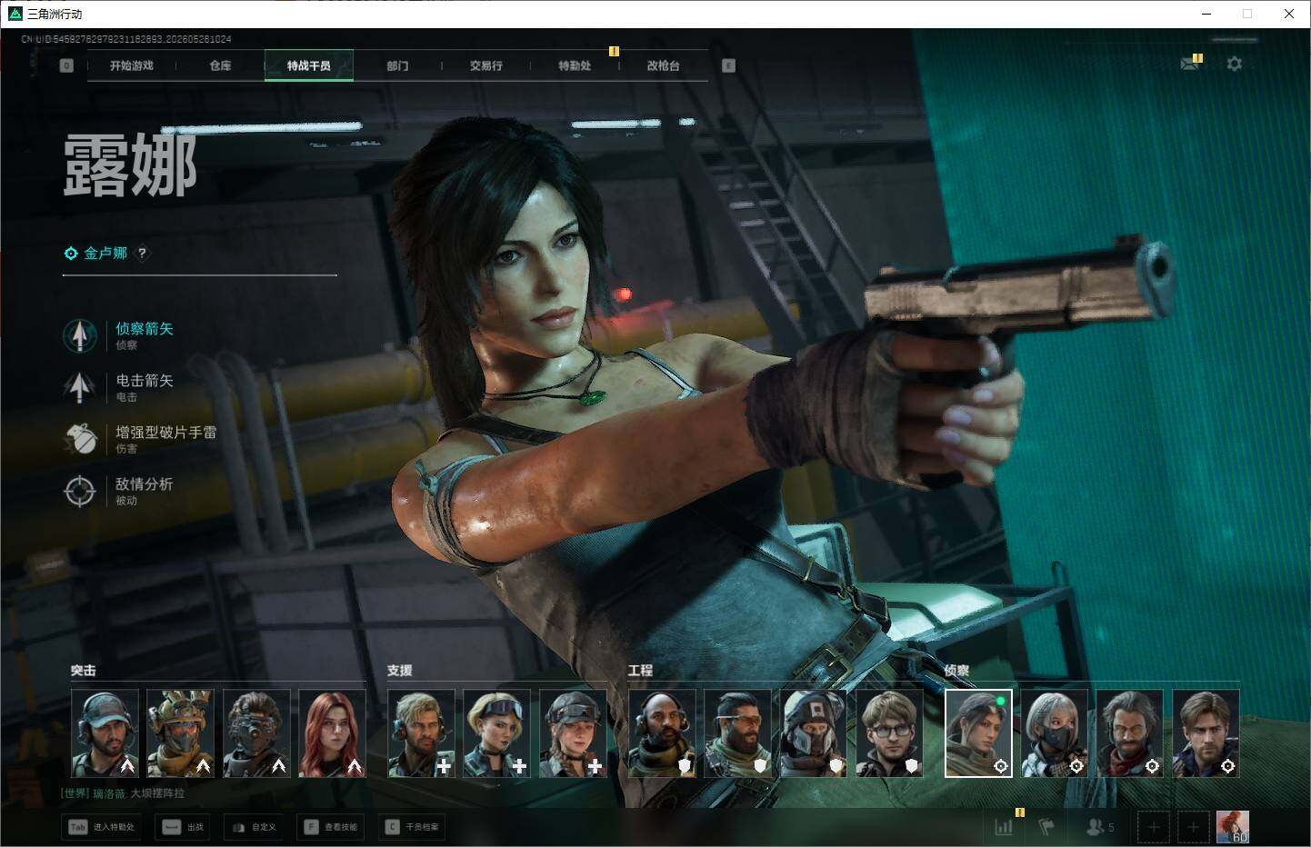Open the mail inbox icon
This screenshot has width=1311, height=847.
(x=1189, y=64)
